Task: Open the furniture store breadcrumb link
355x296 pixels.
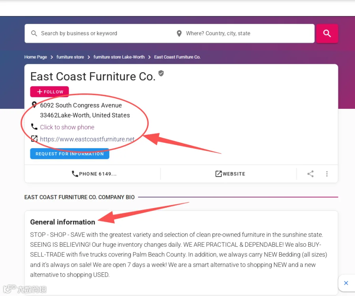Action: 70,57
